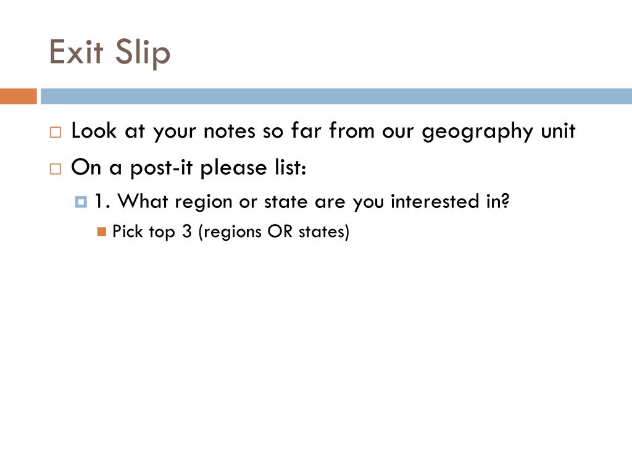Select the small orange bullet before "Pick top 3"
This screenshot has width=632, height=474.
[102, 232]
